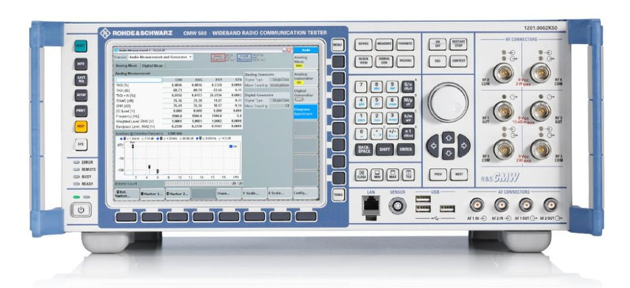Hit the ENTER key

point(405,150)
